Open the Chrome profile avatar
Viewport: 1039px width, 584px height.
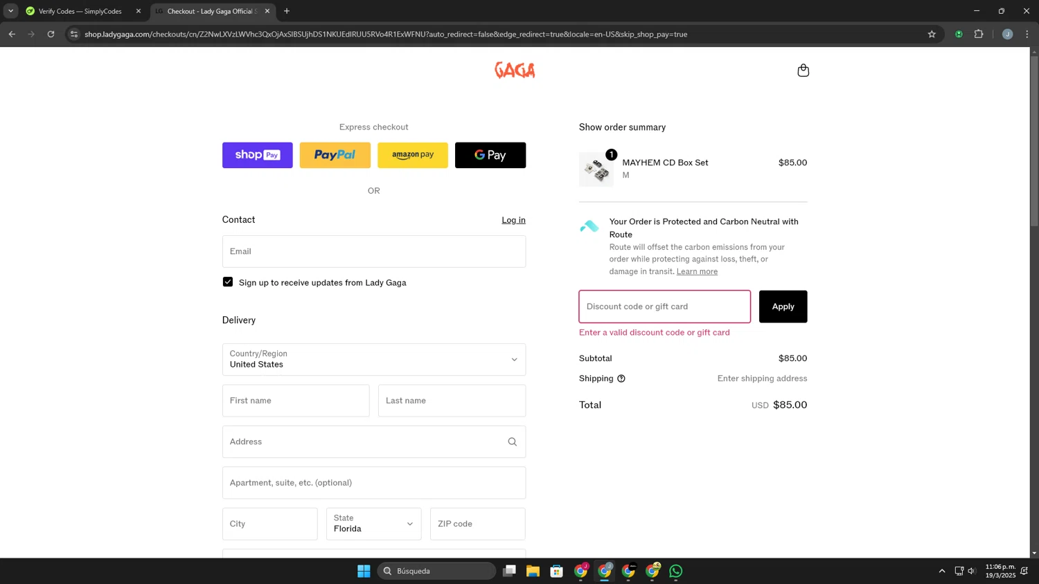[1007, 34]
